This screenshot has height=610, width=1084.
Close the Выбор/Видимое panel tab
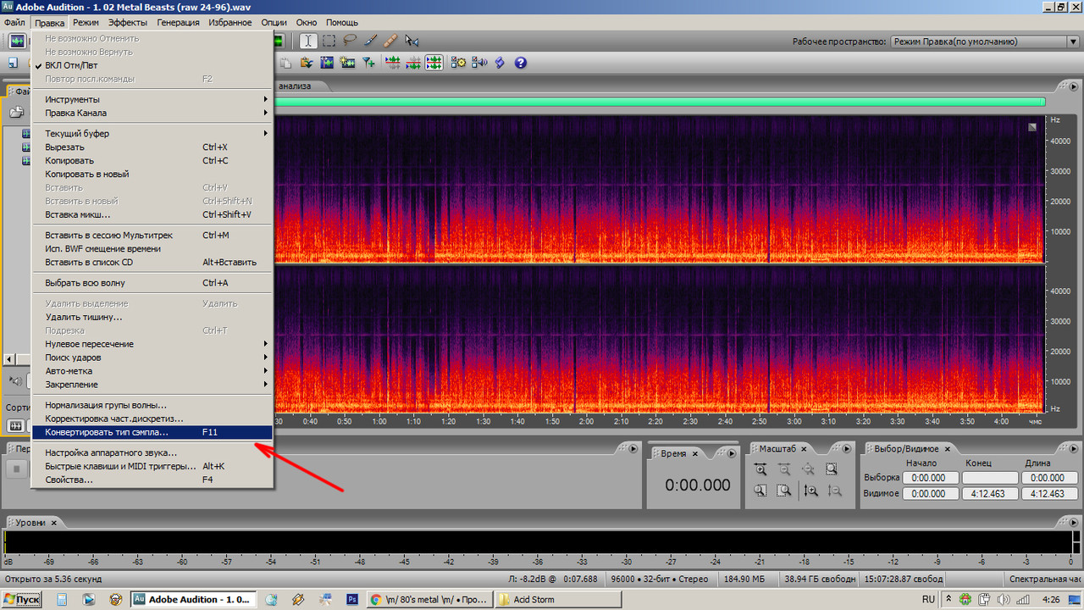tap(947, 449)
